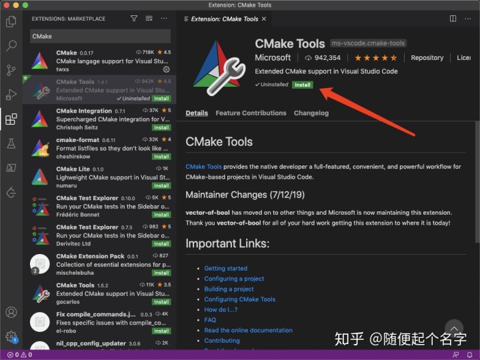480x360 pixels.
Task: Click the scroll-to-top circular arrow button
Action: (x=454, y=329)
